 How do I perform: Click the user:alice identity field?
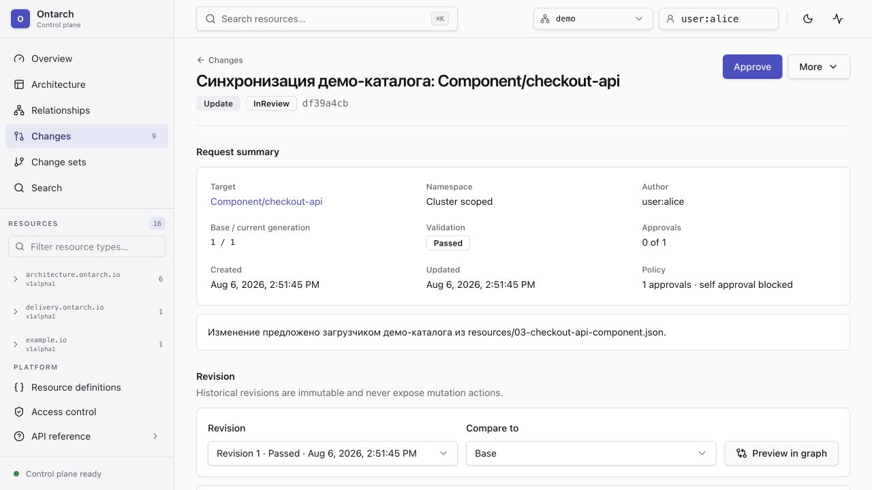(719, 19)
